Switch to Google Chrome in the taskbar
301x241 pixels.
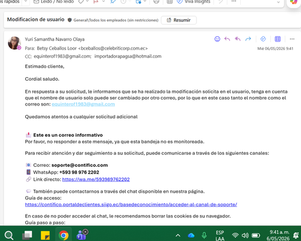63,235
